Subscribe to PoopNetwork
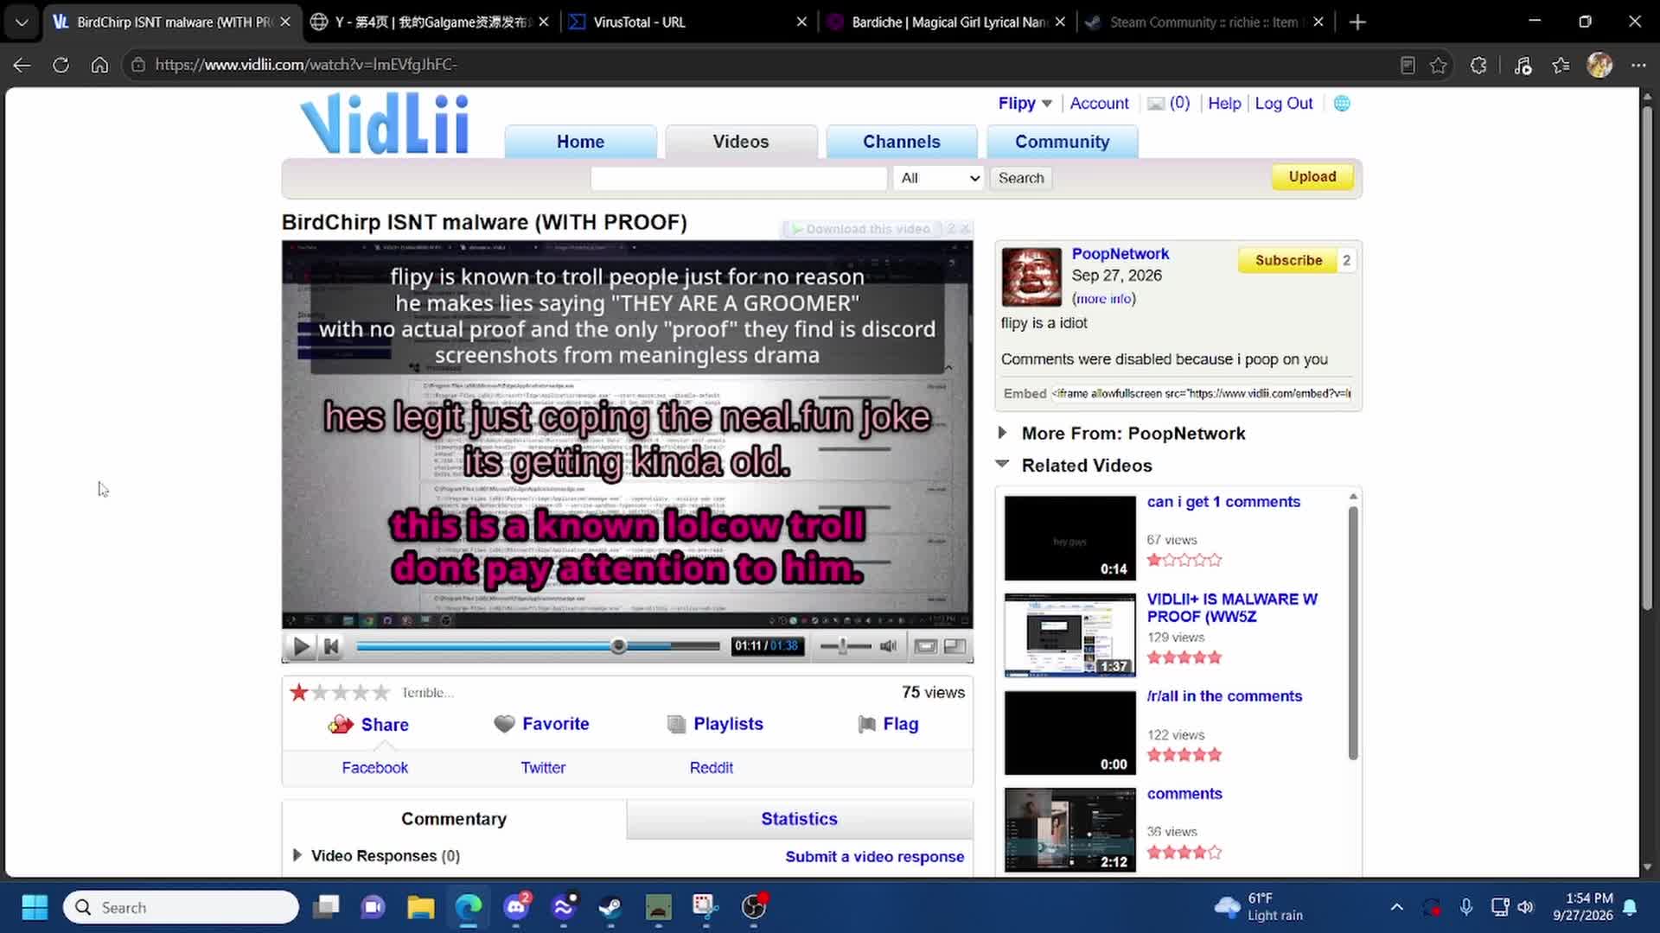Image resolution: width=1660 pixels, height=933 pixels. [x=1288, y=260]
